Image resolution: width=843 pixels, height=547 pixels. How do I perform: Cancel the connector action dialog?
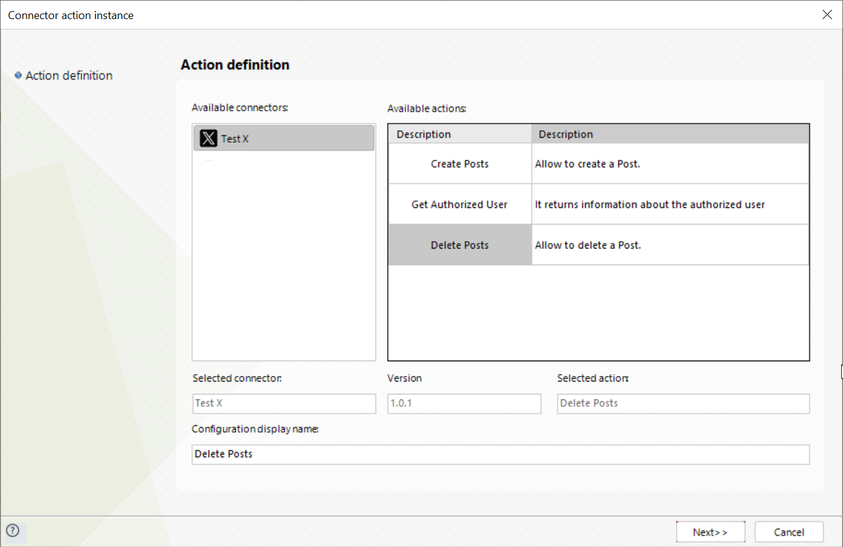[x=789, y=532]
